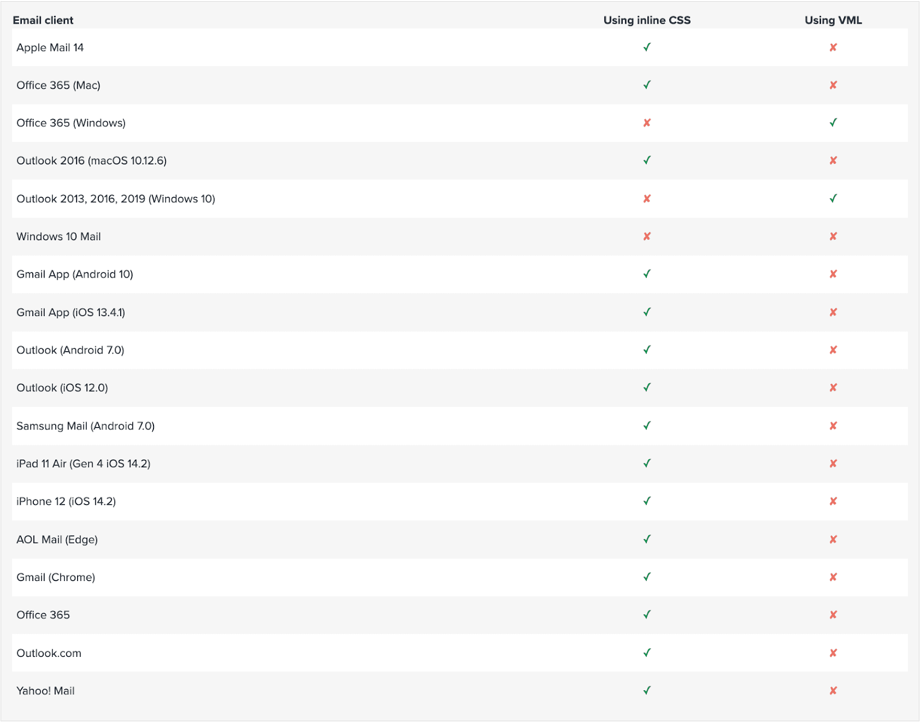Click inline CSS checkmark for iPhone 12 row
The width and height of the screenshot is (920, 723).
(647, 501)
